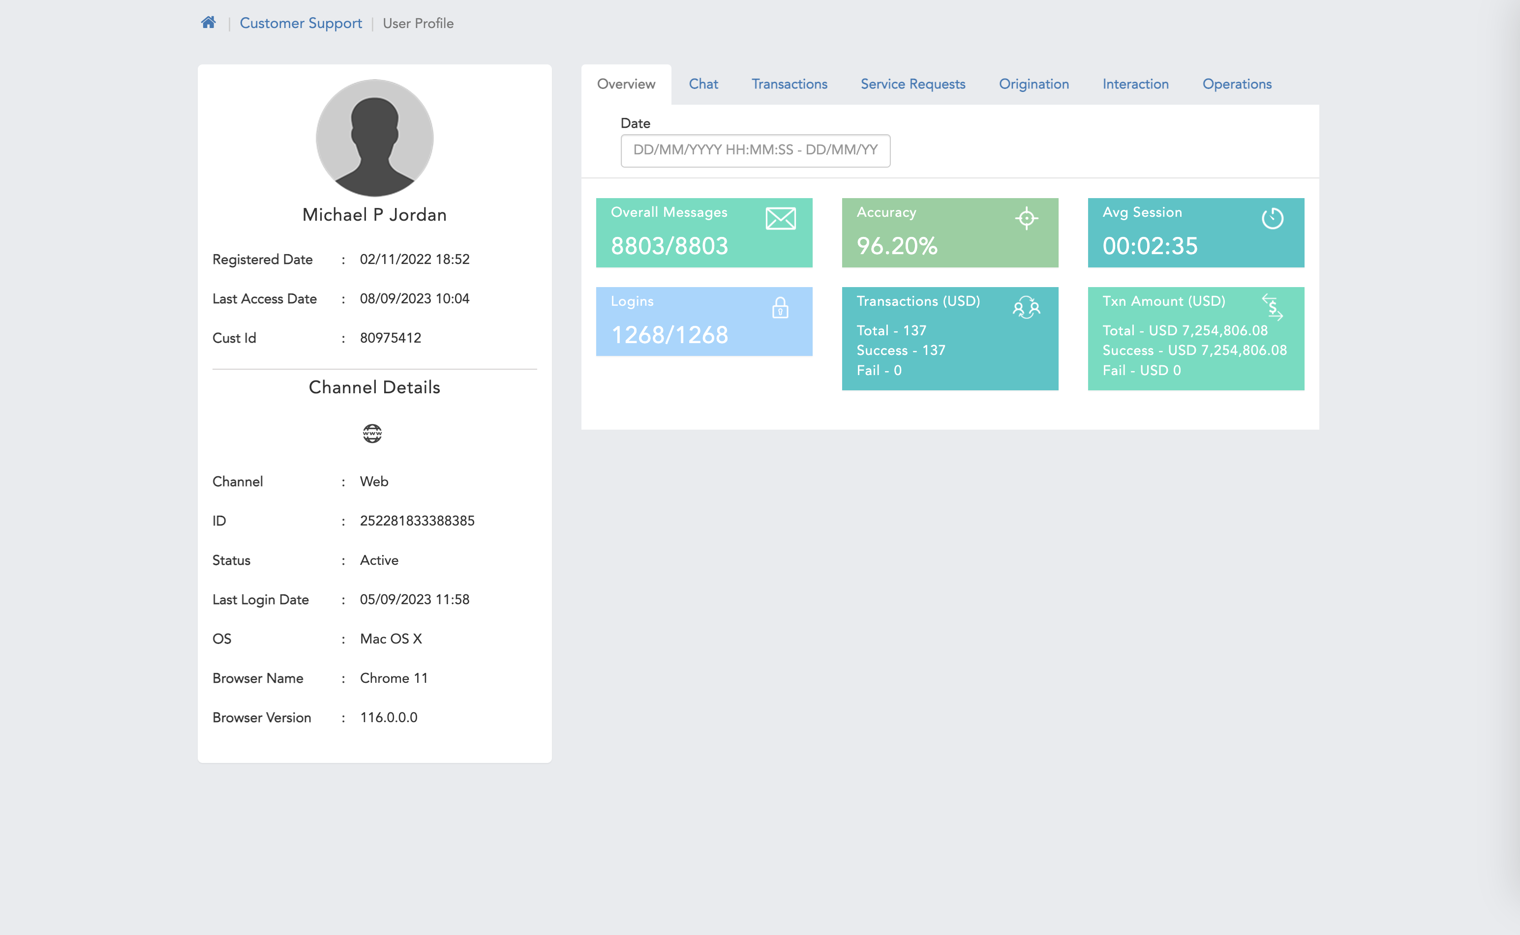
Task: Click the people icon in Transactions (USD)
Action: click(x=1026, y=307)
